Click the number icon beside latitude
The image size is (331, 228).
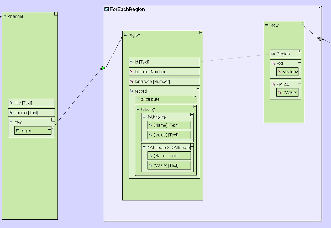pyautogui.click(x=132, y=72)
